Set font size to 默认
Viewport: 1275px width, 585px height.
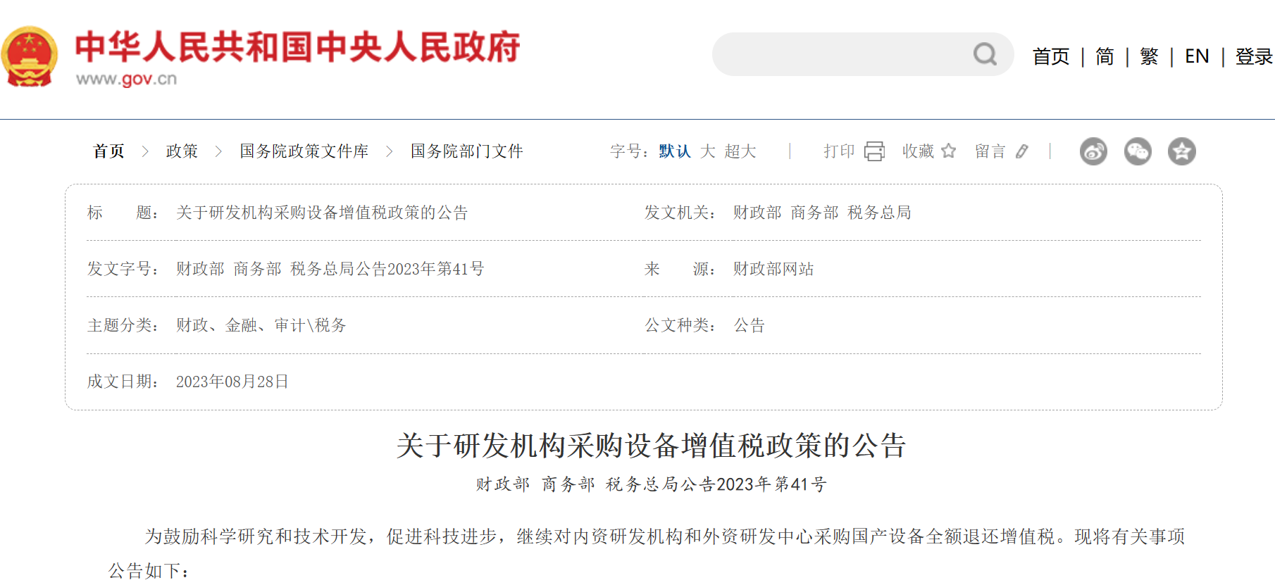pyautogui.click(x=674, y=151)
